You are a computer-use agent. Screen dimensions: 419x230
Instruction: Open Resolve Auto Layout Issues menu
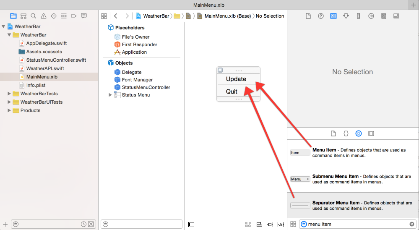pos(281,225)
